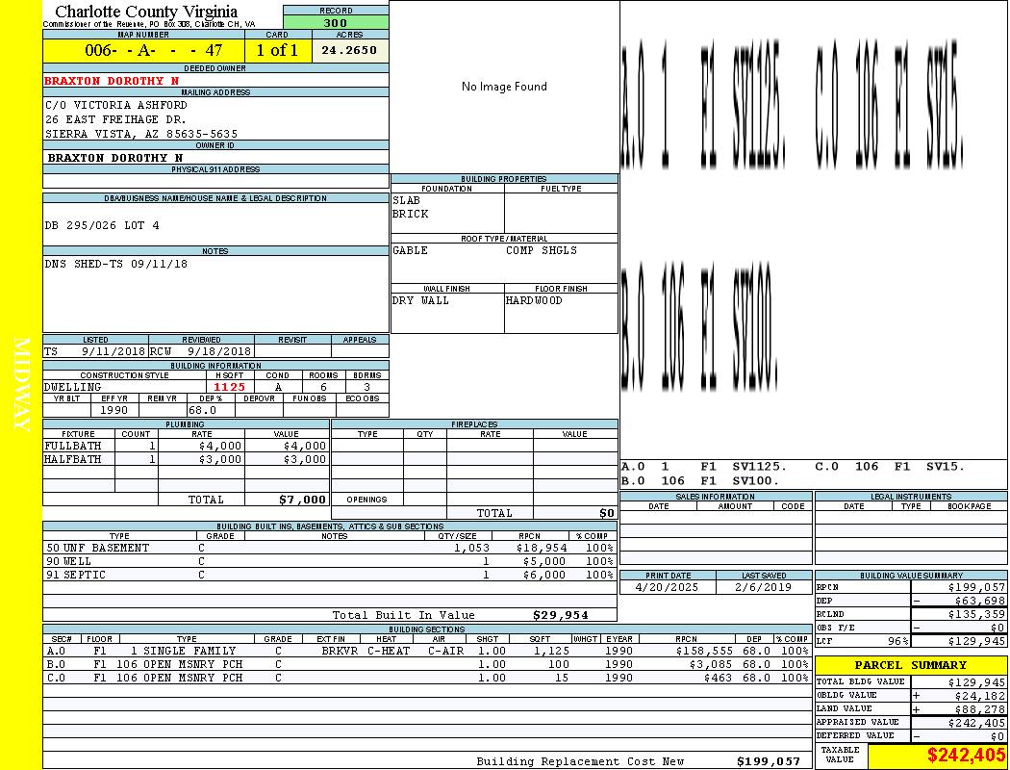Click address line 26 EAST FREIHAGE DR.
1010x770 pixels.
115,119
